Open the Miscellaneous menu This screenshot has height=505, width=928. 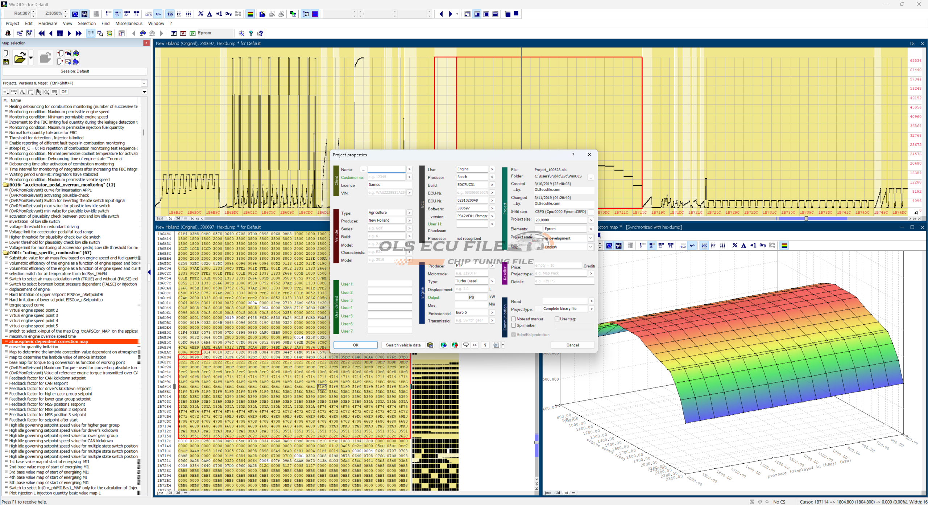129,24
